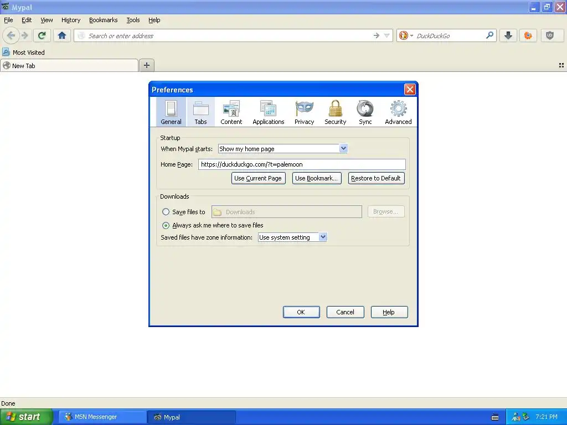Click the uBlock shield toolbar icon
Image resolution: width=567 pixels, height=425 pixels.
550,35
